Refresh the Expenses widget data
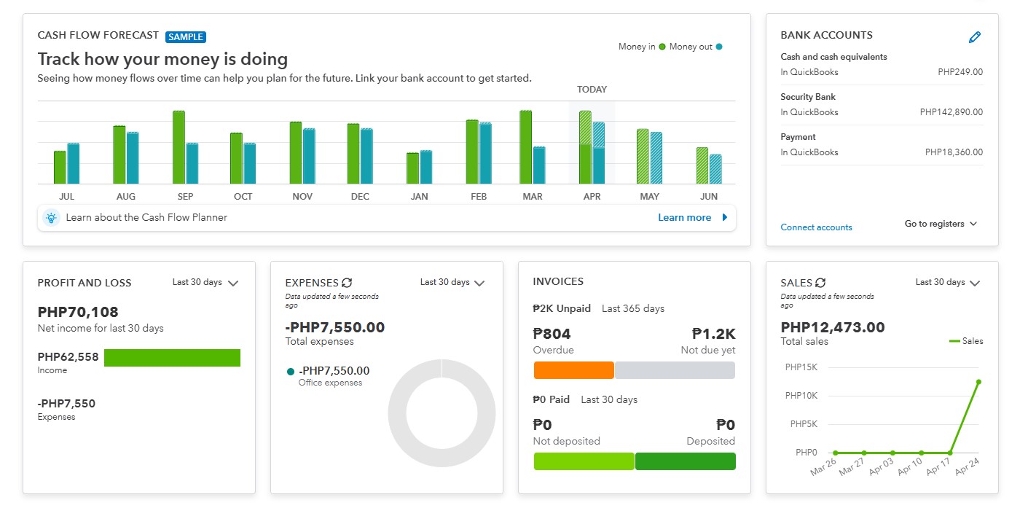The width and height of the screenshot is (1028, 516). (x=347, y=283)
